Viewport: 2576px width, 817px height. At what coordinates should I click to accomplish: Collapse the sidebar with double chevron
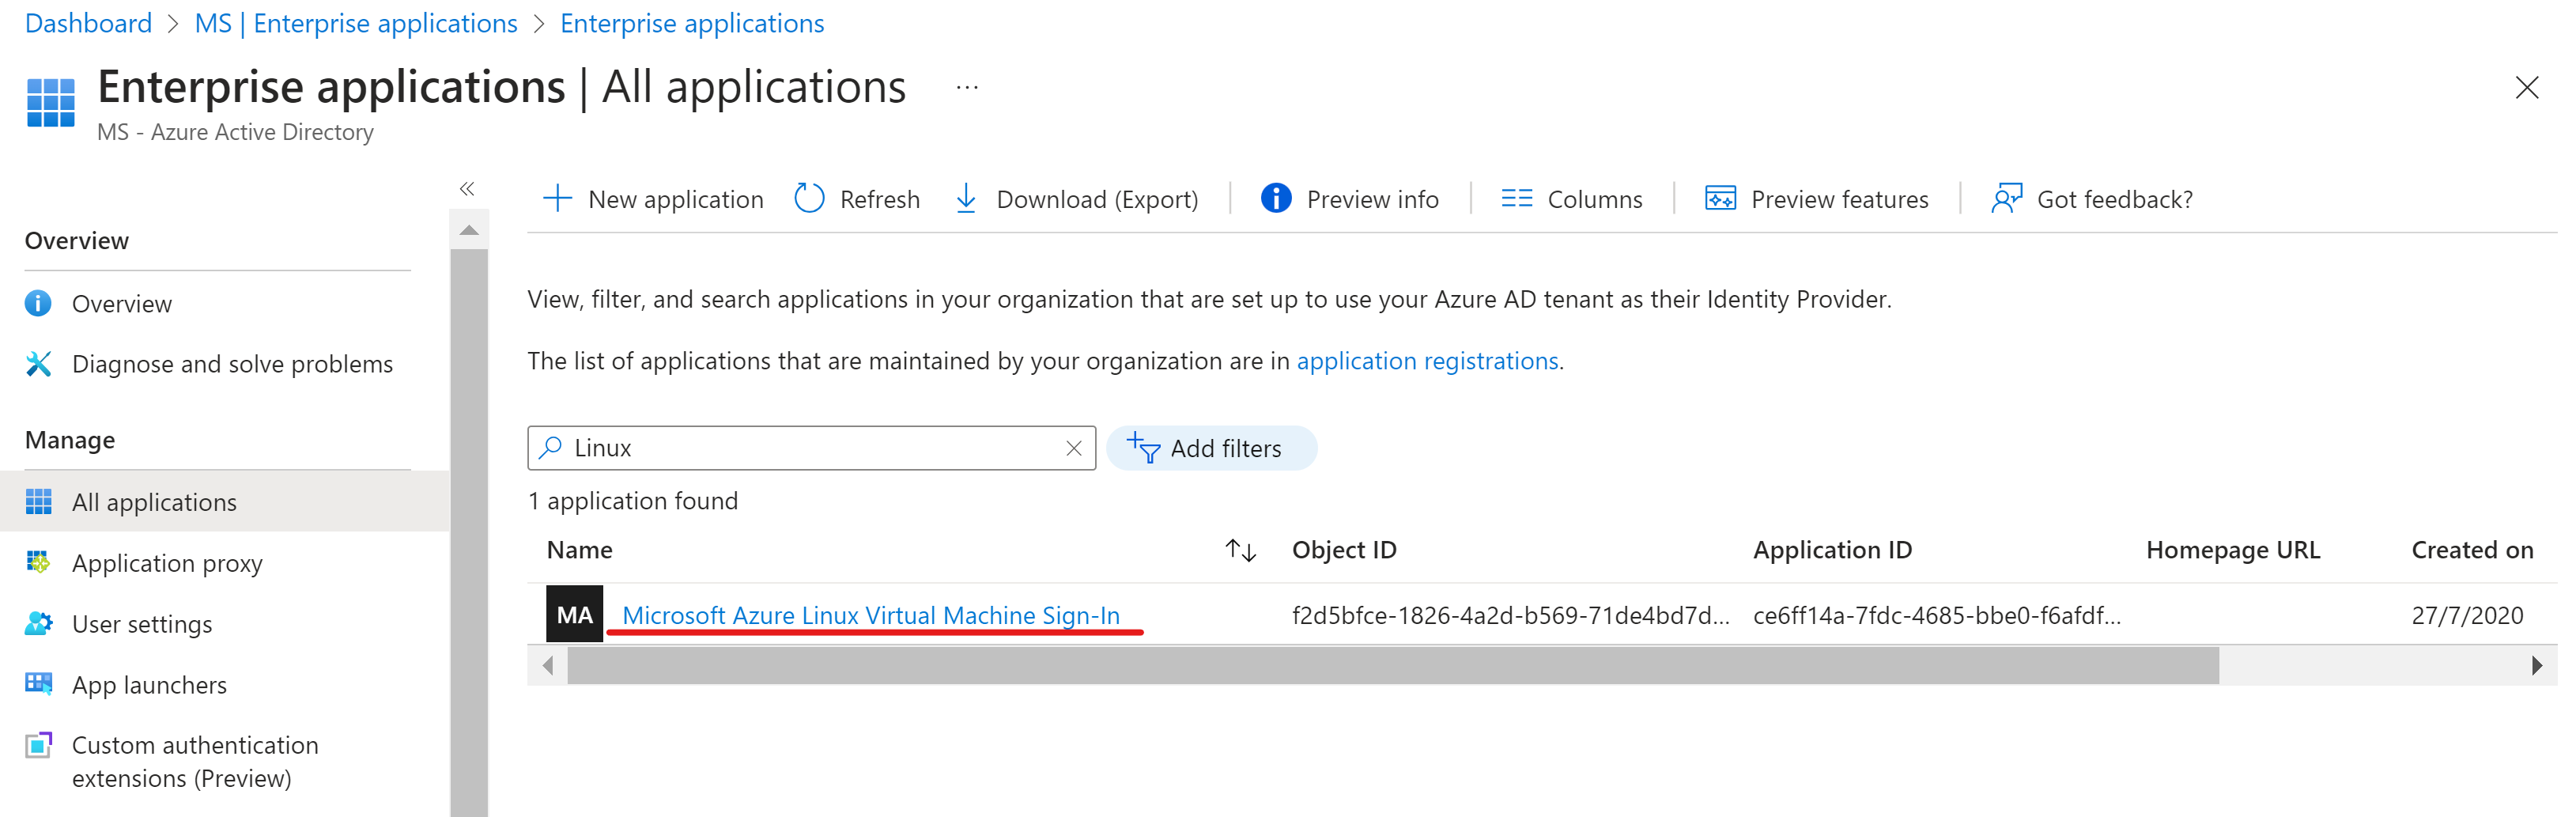point(467,188)
